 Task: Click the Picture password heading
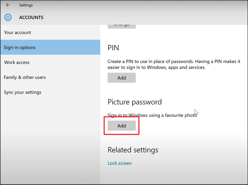point(135,102)
